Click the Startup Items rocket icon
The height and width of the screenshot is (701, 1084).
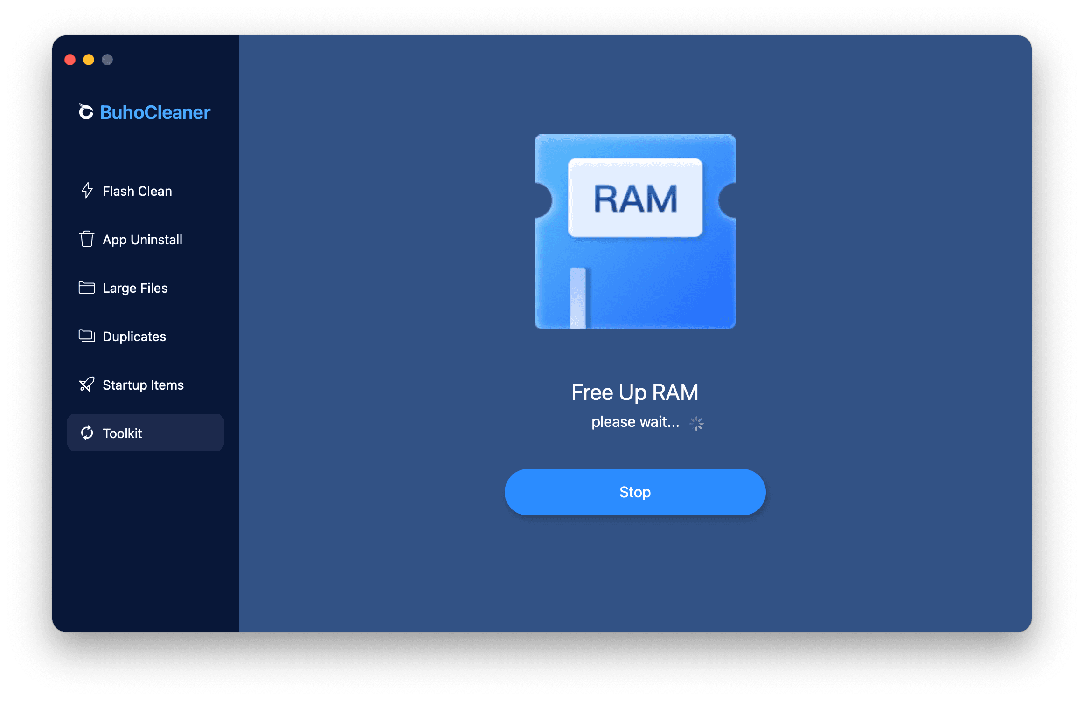pyautogui.click(x=86, y=385)
